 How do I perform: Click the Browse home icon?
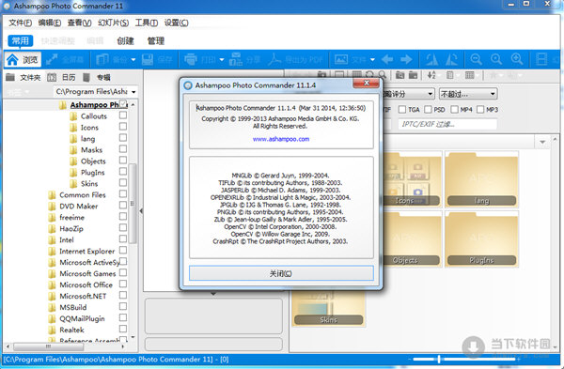coord(12,60)
